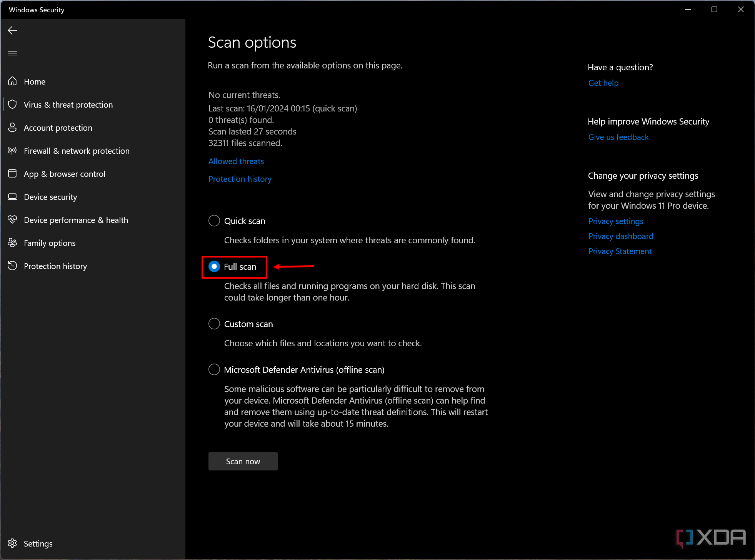The height and width of the screenshot is (560, 755).
Task: Toggle the hamburger navigation menu
Action: [12, 53]
